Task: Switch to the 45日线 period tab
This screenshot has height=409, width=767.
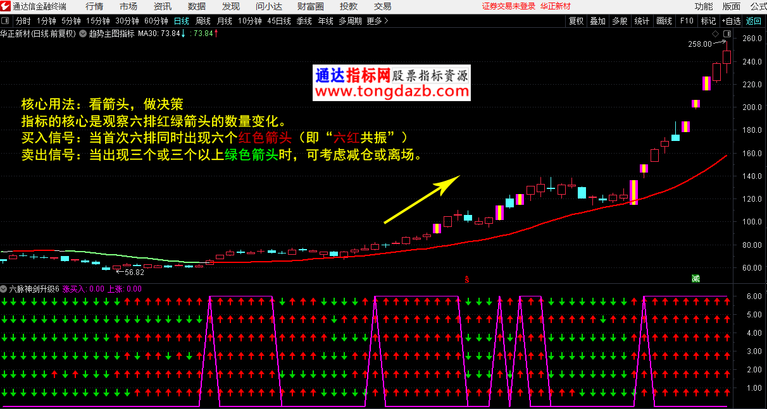Action: point(279,21)
